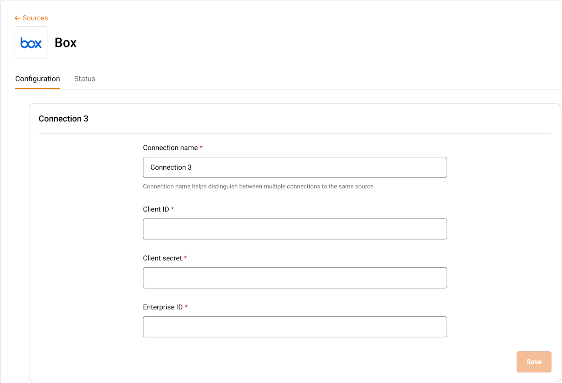
Task: Click the Box logo thumbnail
Action: click(x=31, y=43)
